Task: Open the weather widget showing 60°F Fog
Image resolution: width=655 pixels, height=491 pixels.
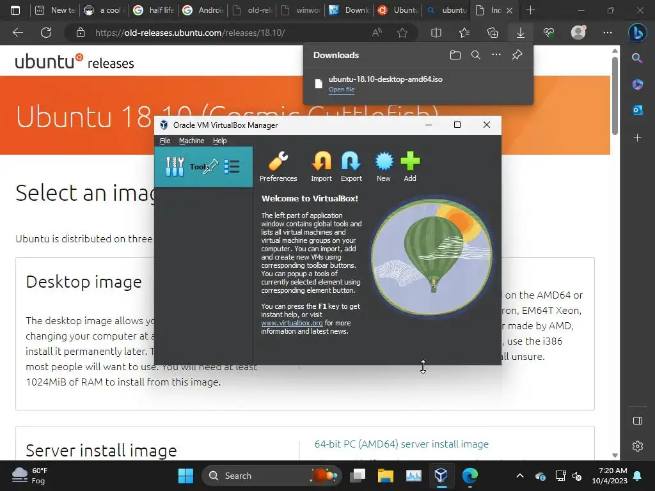Action: (x=30, y=476)
